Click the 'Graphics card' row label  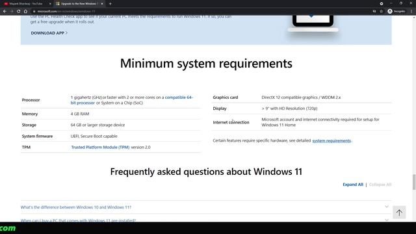[x=226, y=97]
